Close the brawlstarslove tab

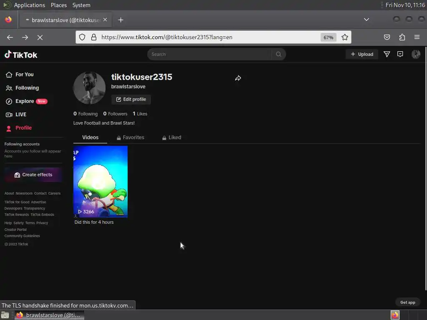[x=105, y=20]
